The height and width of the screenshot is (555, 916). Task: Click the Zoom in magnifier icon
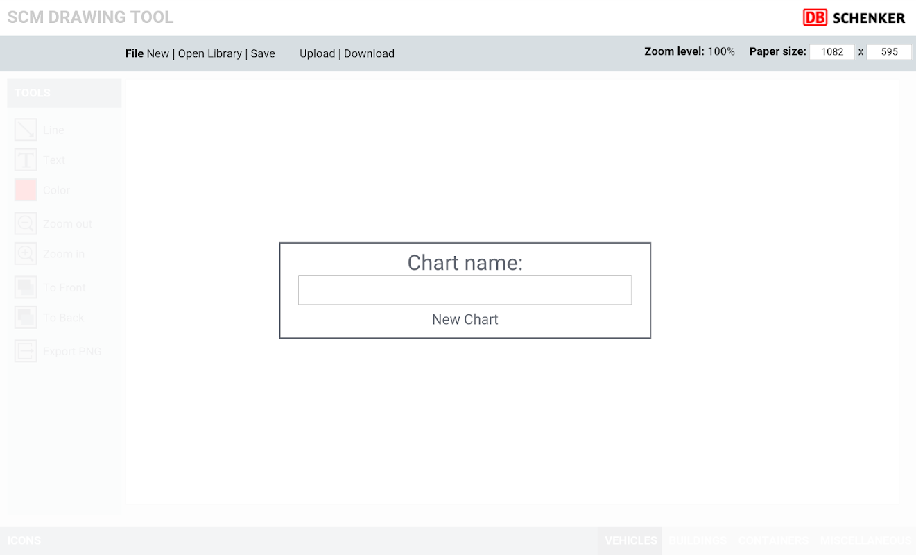[26, 254]
